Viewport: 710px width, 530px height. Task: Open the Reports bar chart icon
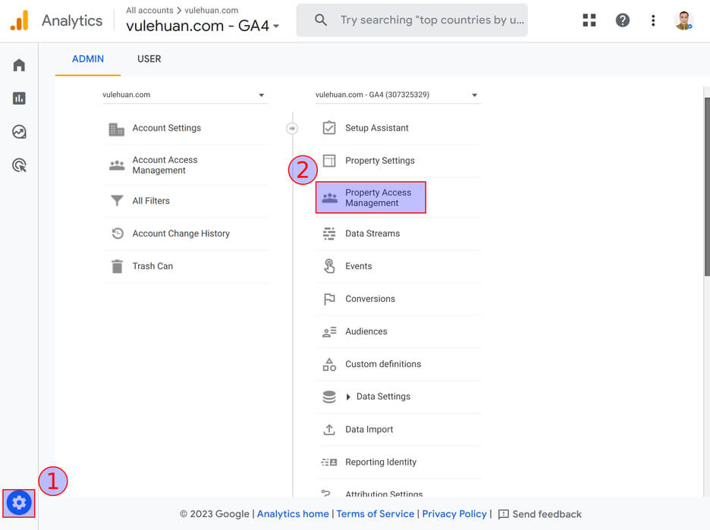click(19, 99)
